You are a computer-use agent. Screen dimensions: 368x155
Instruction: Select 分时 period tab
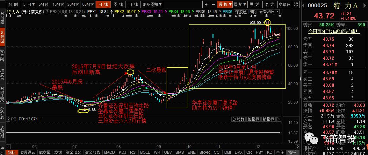click(x=13, y=4)
